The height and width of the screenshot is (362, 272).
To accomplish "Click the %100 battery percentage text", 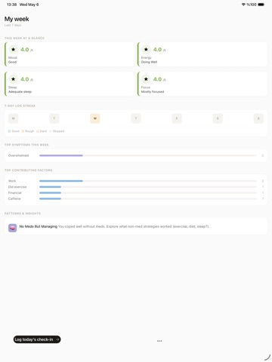I will click(252, 5).
